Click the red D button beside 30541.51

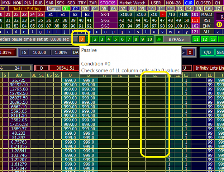tap(42, 68)
